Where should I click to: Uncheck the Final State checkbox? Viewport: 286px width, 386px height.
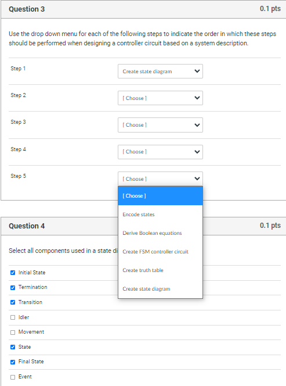pos(13,362)
